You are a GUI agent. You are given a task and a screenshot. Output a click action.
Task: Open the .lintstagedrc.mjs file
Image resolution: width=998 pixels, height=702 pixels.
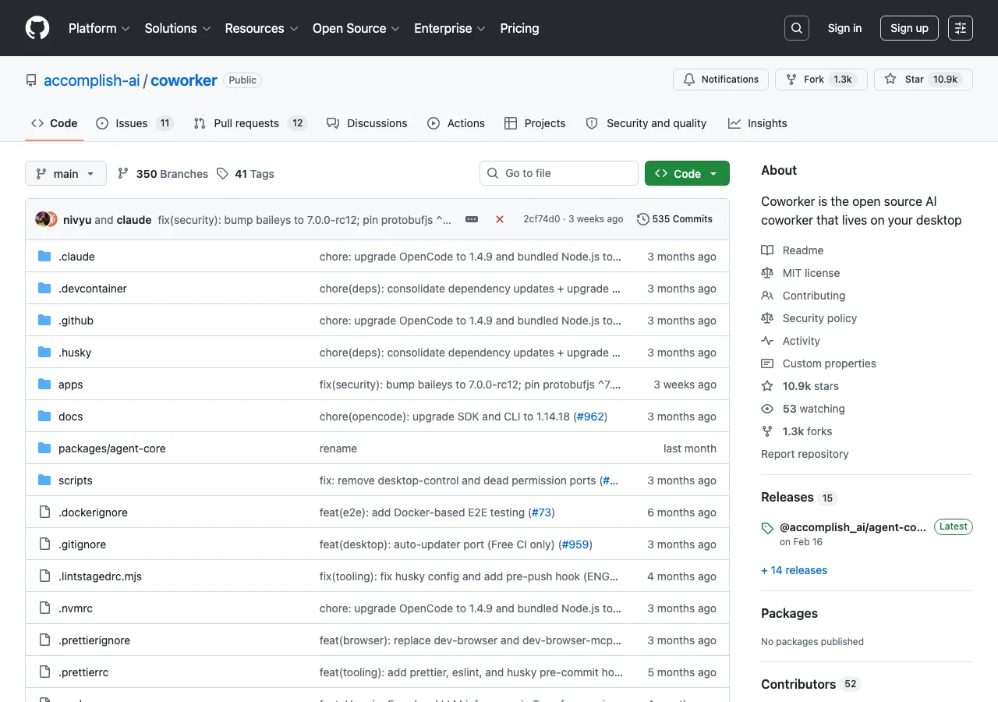click(x=100, y=576)
